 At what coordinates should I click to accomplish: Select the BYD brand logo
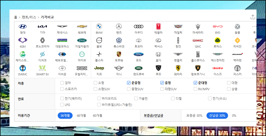pyautogui.click(x=218, y=26)
